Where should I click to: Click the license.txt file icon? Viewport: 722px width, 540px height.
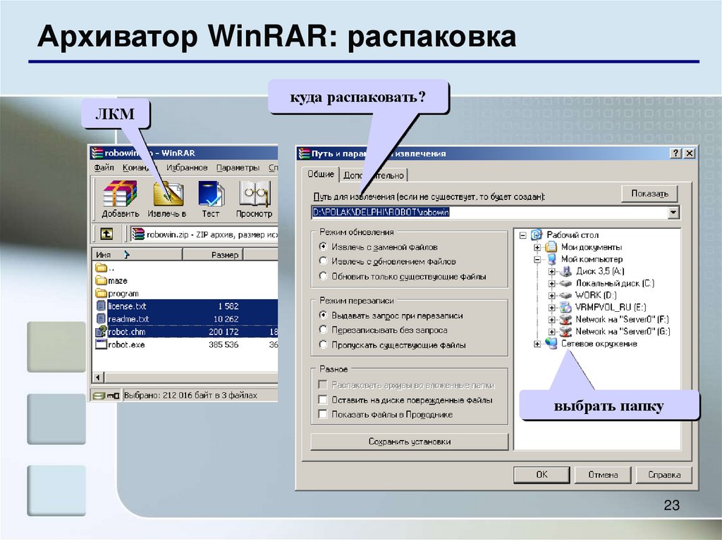click(x=101, y=306)
